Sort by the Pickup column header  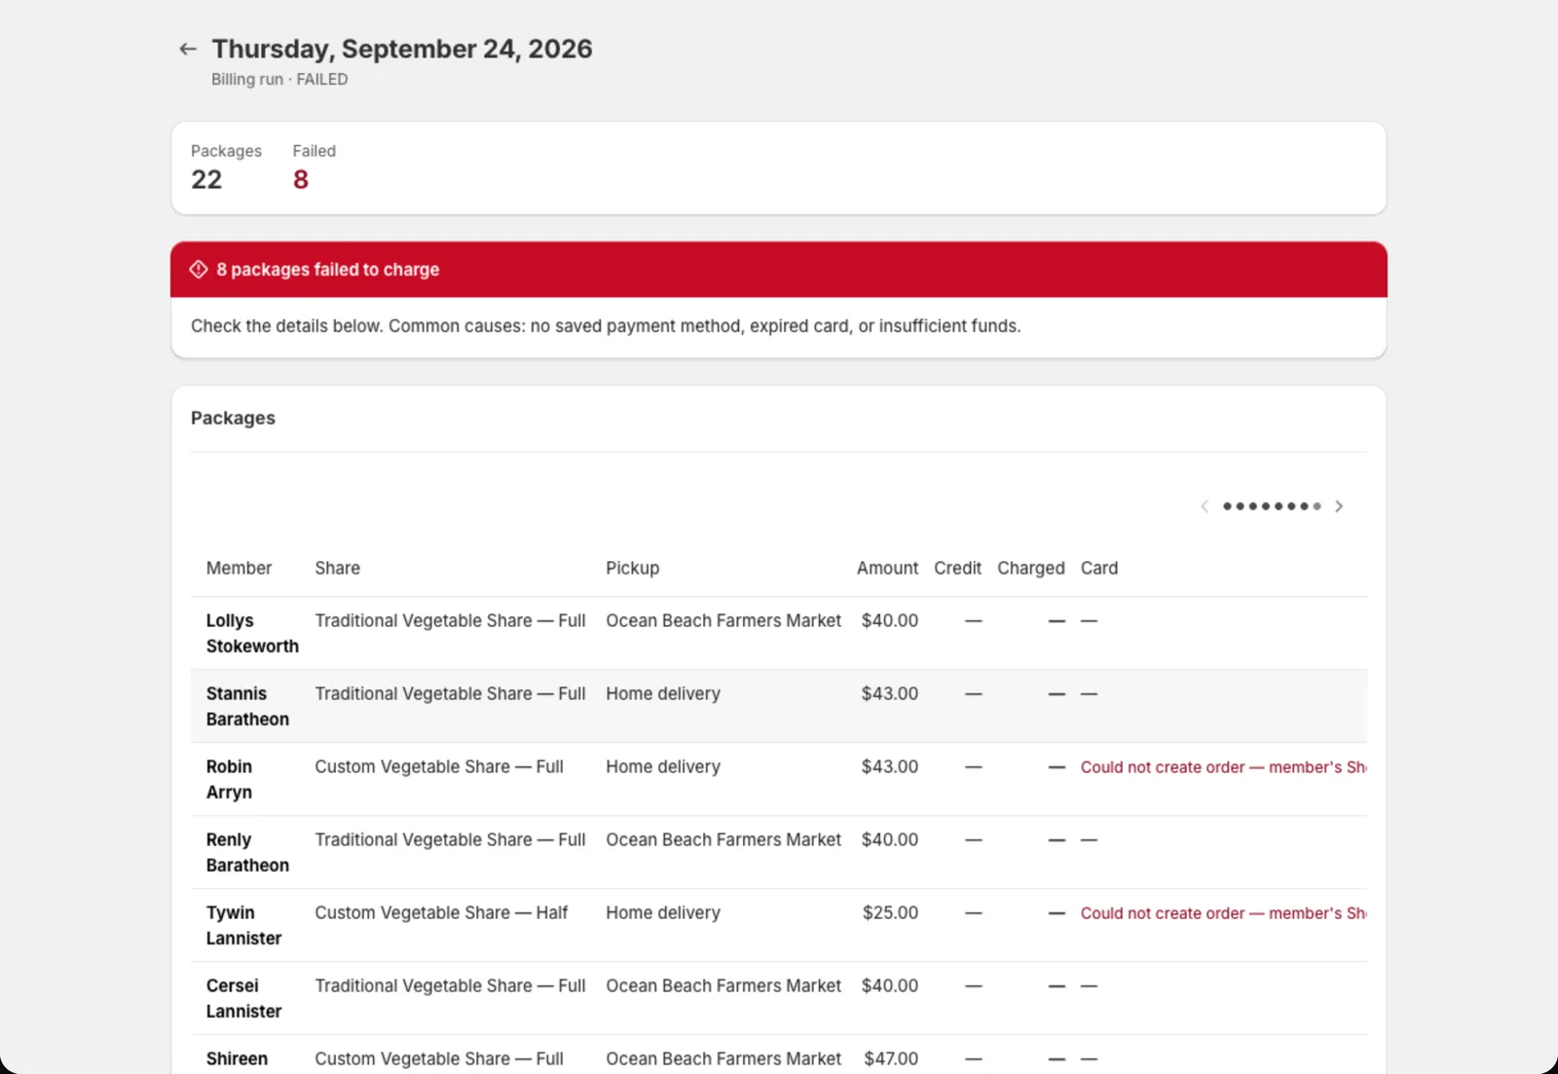632,568
